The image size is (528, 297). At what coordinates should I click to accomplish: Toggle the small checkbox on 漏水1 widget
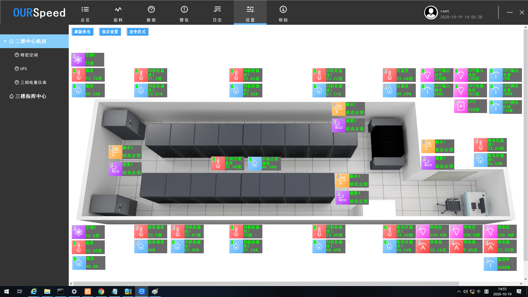[x=424, y=142]
